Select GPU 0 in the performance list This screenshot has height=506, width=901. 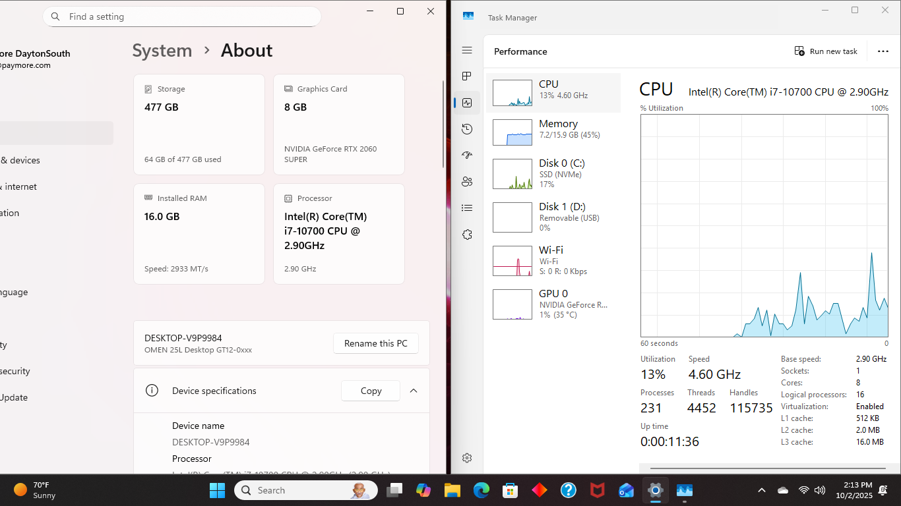553,304
